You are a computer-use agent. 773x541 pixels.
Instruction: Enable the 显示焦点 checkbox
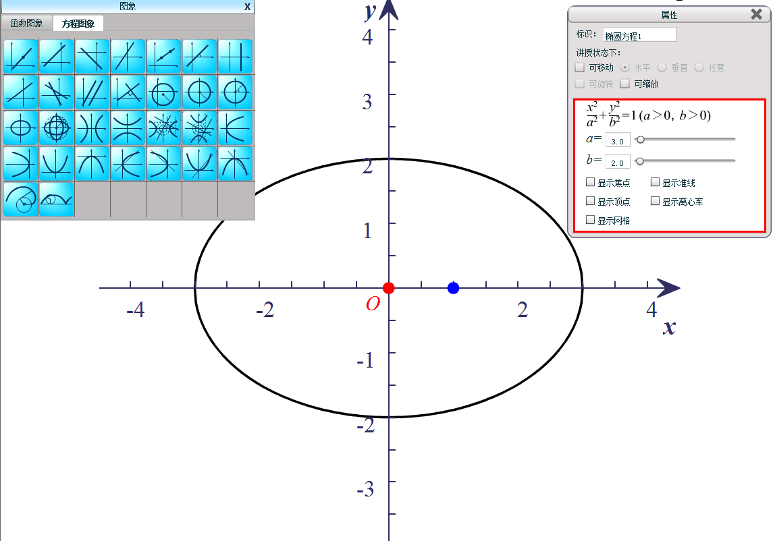point(591,182)
